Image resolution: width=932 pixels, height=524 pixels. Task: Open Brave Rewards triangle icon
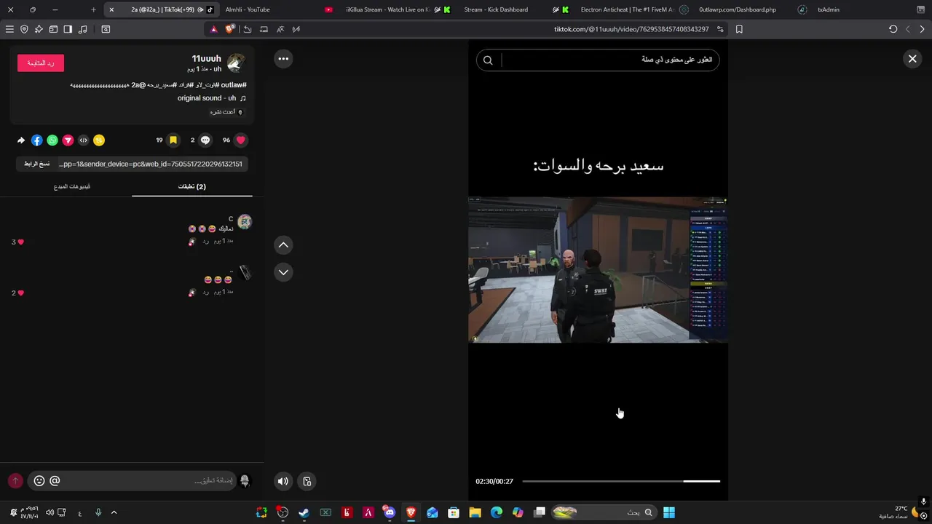(x=213, y=29)
